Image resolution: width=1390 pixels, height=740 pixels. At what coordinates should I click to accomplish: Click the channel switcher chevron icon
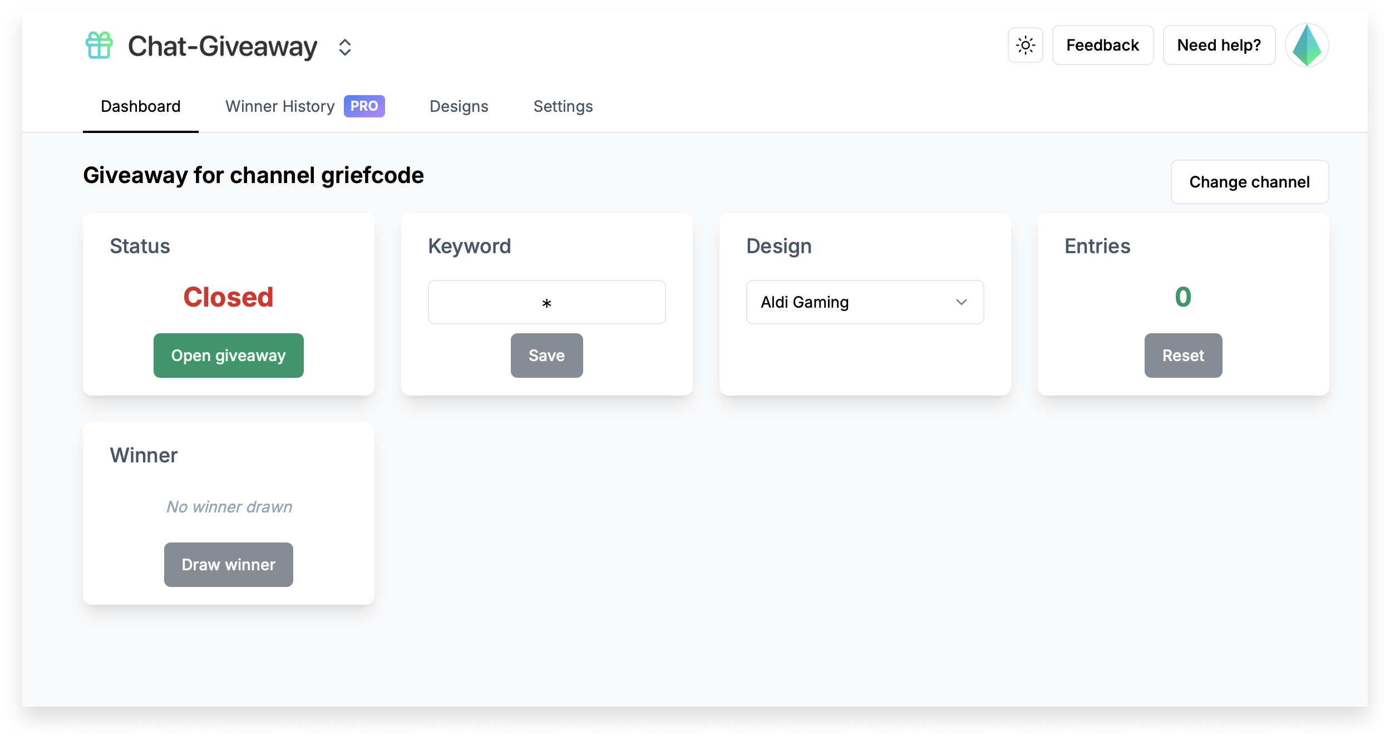(x=344, y=46)
